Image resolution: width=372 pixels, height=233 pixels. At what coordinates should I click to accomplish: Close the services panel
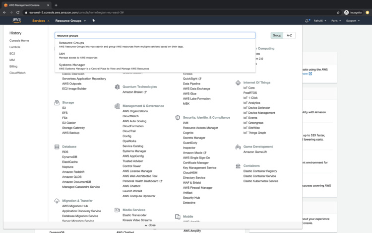tap(150, 225)
